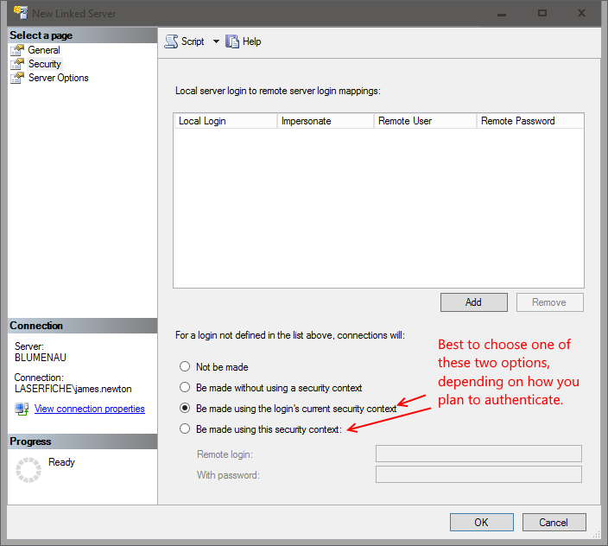Select the Security page
This screenshot has height=546, width=608.
tap(45, 64)
